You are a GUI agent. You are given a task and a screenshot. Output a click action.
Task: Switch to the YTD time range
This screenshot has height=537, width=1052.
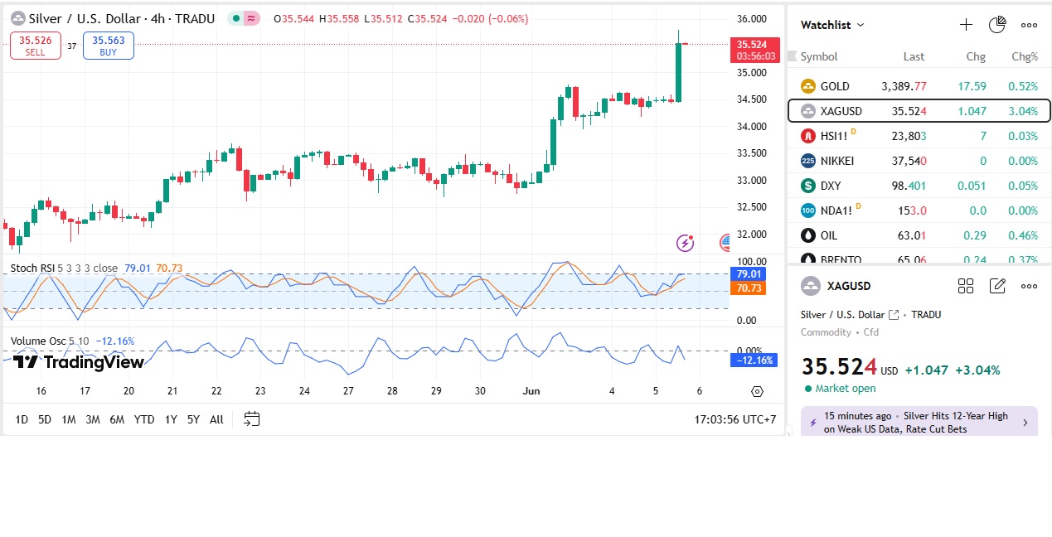click(144, 419)
